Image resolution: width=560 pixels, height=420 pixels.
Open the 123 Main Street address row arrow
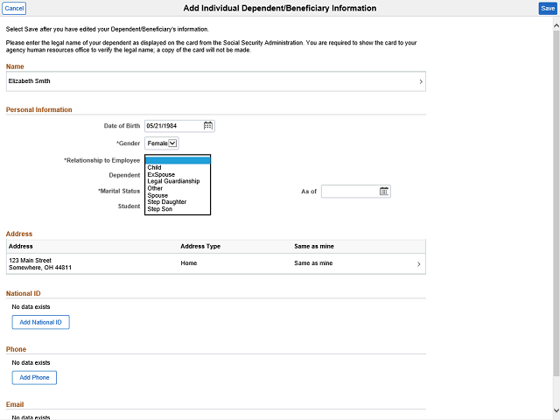[418, 264]
